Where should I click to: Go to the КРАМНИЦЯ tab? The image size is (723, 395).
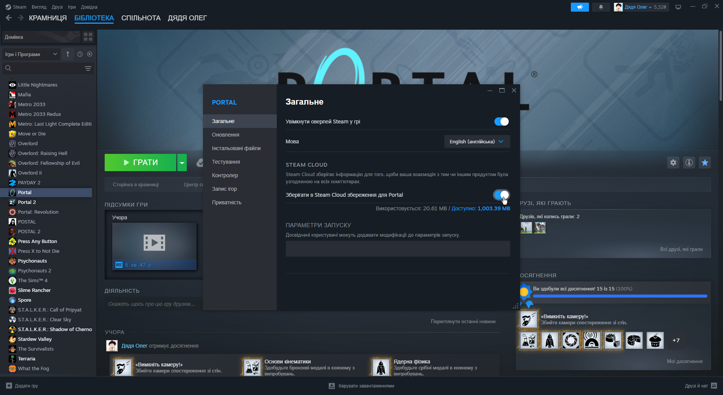48,18
